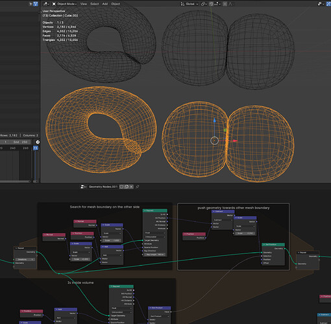Open the Select menu in the viewport header
Image resolution: width=331 pixels, height=324 pixels.
coord(95,4)
